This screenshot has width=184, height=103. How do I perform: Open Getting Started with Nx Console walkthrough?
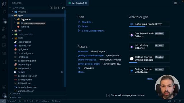tap(149, 58)
